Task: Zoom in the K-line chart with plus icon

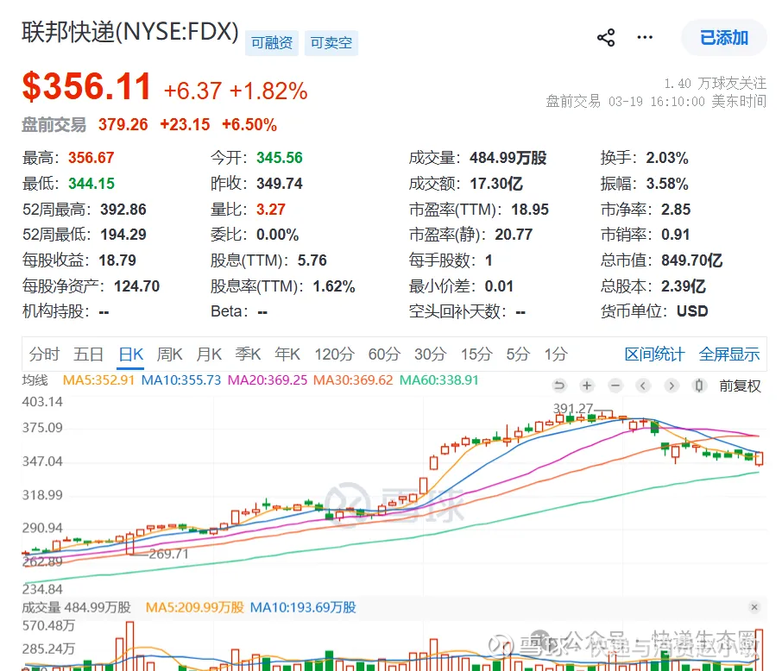Action: coord(587,386)
